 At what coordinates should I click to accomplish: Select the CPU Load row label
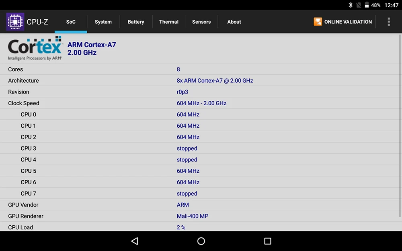pyautogui.click(x=21, y=227)
